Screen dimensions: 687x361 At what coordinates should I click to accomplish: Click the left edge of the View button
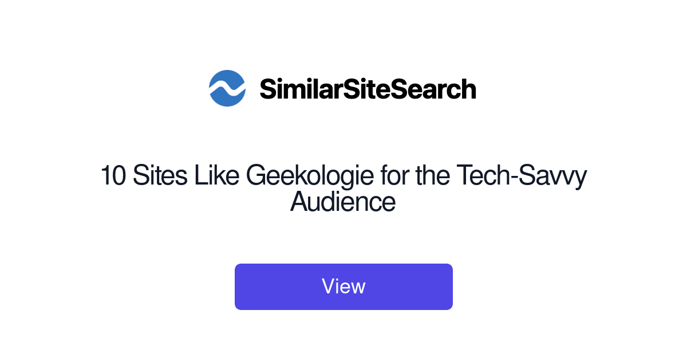coord(238,287)
